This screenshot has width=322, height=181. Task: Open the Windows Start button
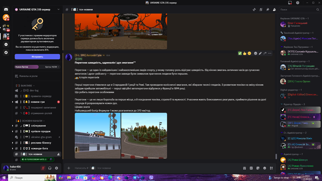pyautogui.click(x=4, y=177)
